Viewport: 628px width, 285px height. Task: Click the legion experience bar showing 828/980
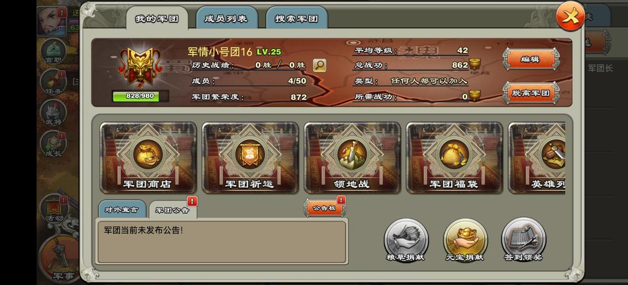coord(140,96)
